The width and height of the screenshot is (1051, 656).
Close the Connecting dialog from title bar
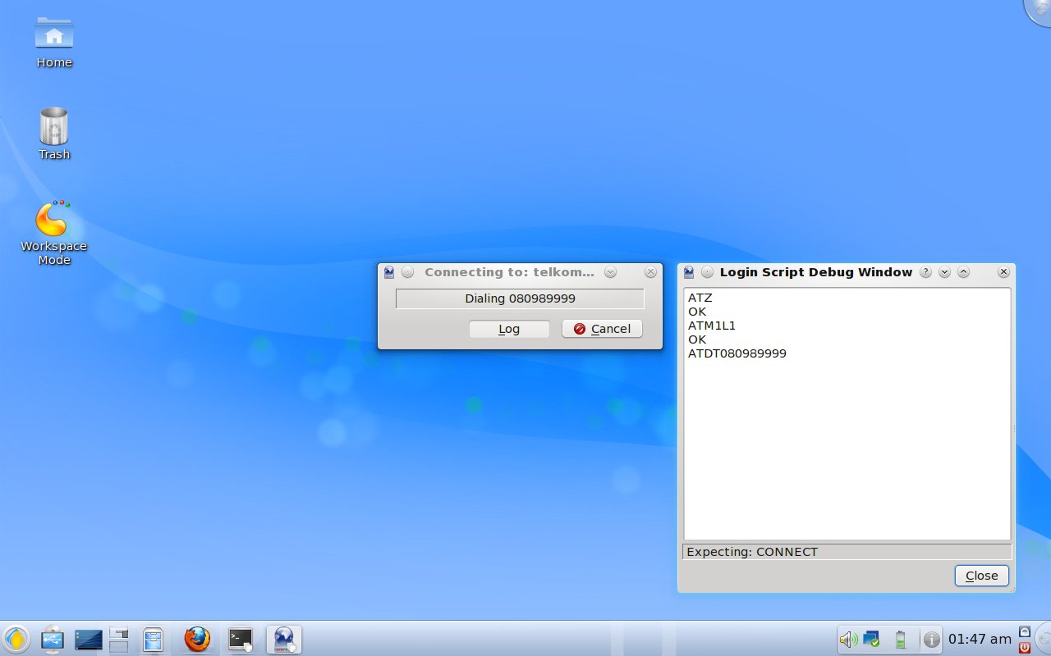[x=650, y=272]
